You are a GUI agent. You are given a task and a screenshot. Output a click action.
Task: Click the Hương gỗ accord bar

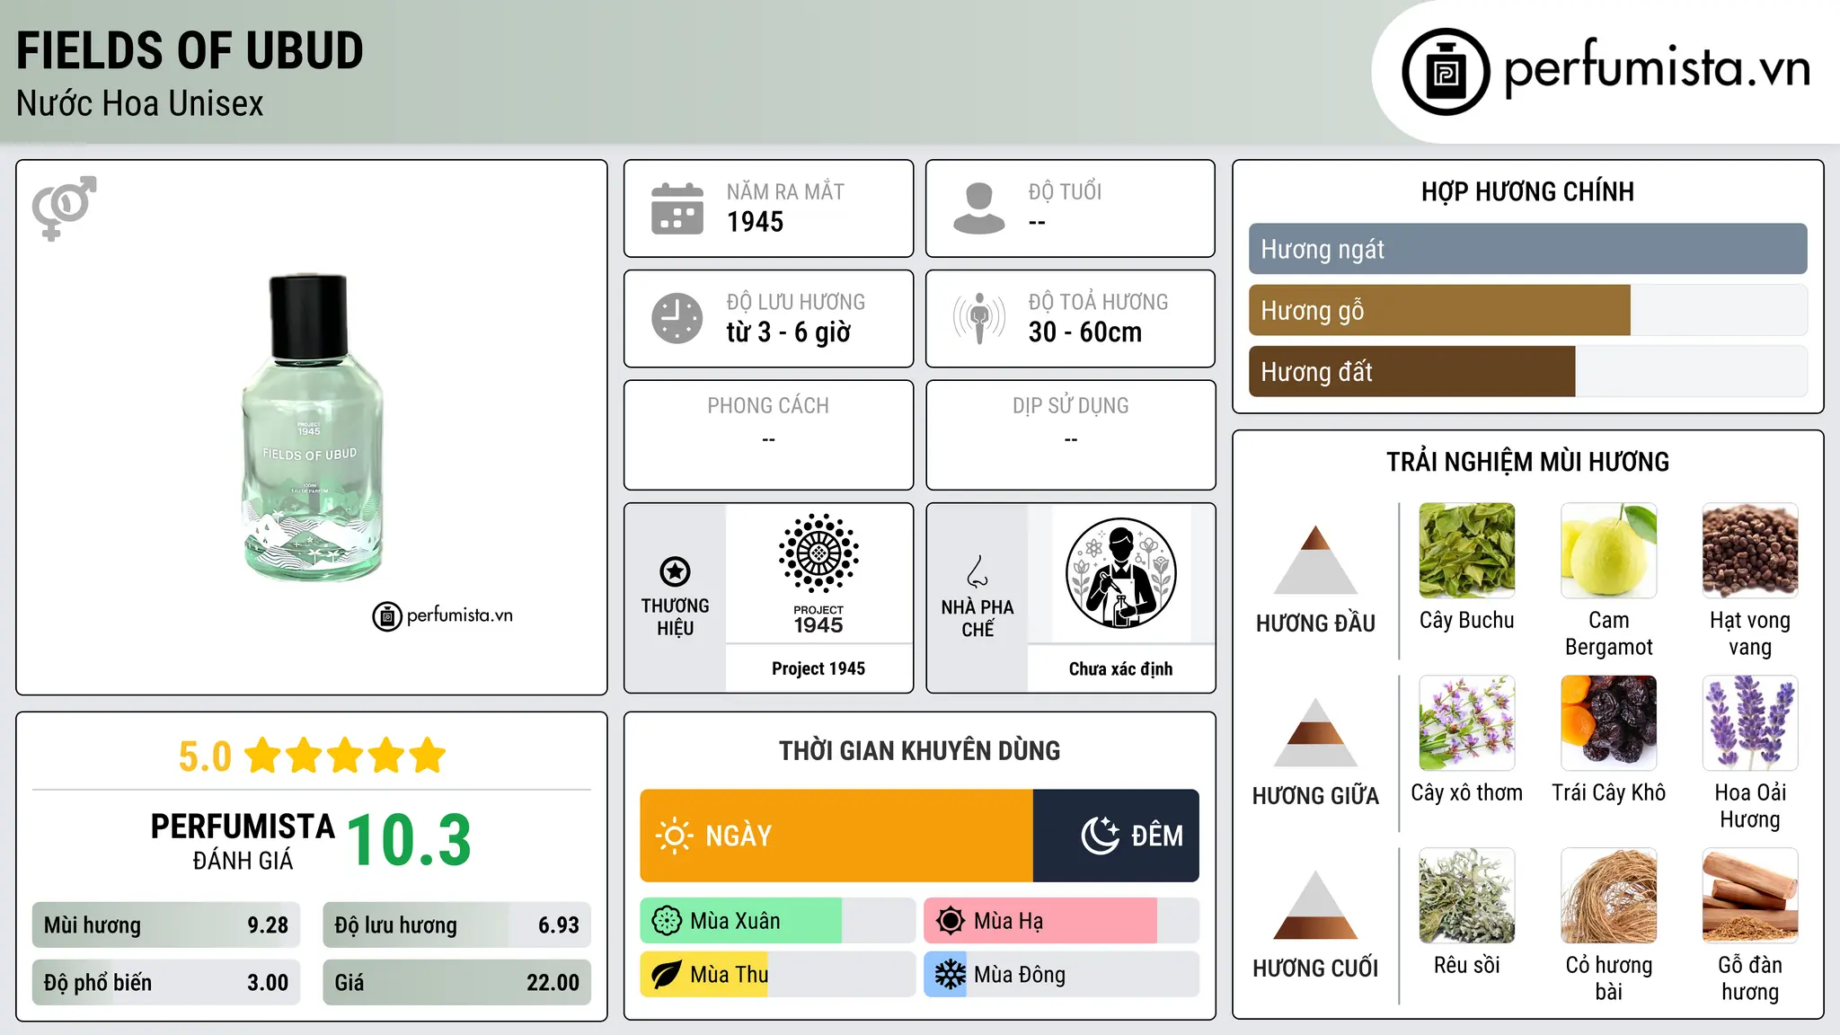point(1527,310)
